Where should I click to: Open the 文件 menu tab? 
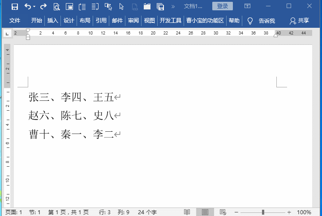15,21
